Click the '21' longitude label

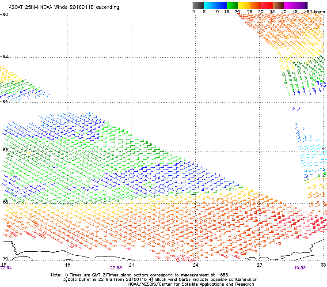coord(131,265)
